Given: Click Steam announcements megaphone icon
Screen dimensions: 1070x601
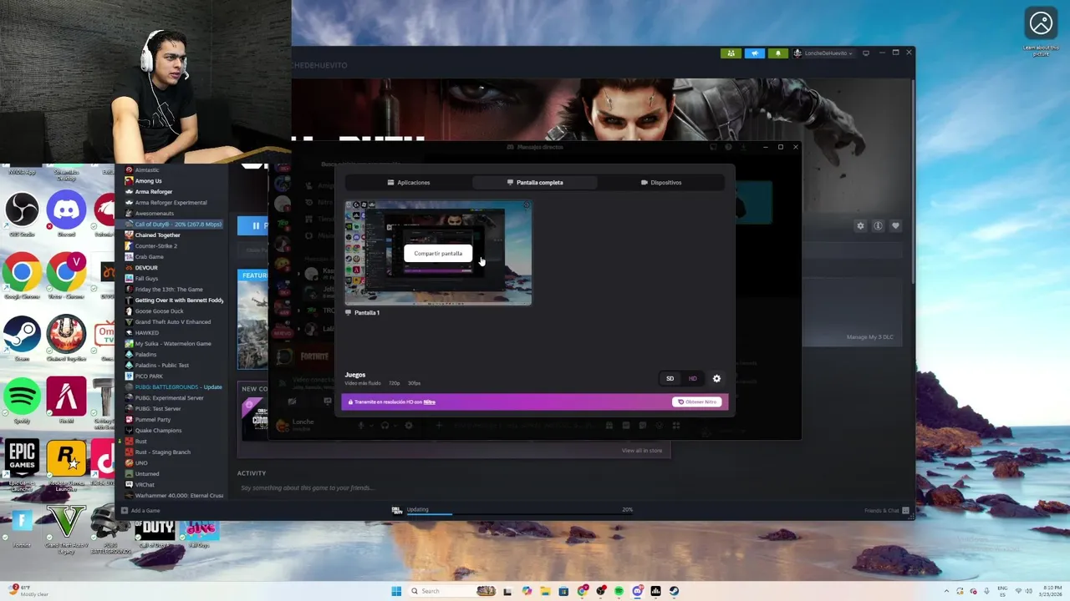Looking at the screenshot, I should [x=754, y=53].
